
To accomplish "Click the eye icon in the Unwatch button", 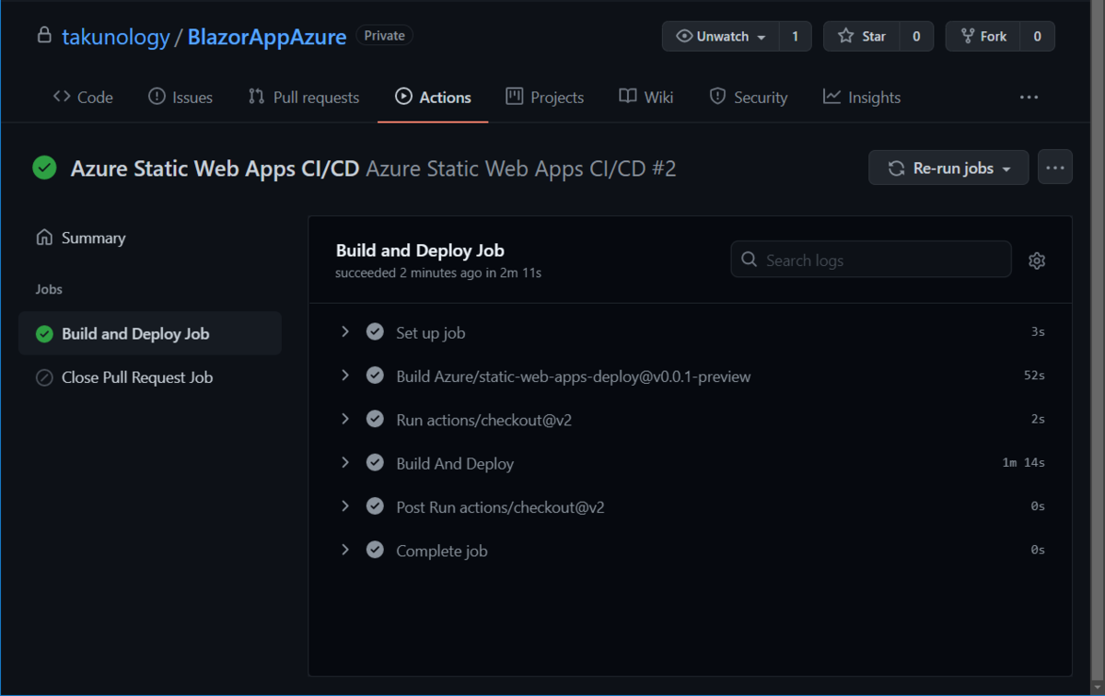I will [x=684, y=36].
